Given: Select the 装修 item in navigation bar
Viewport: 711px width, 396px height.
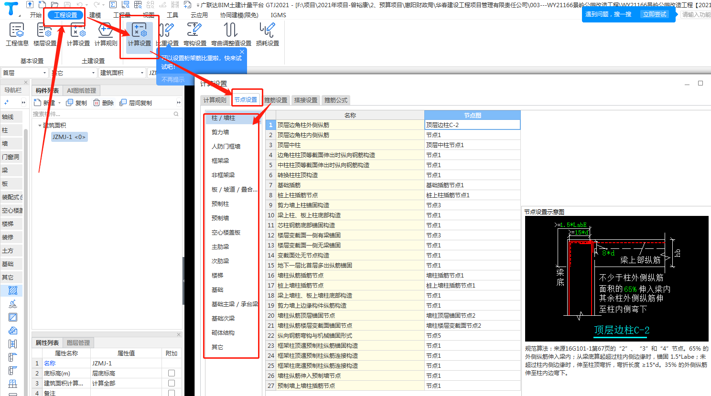Looking at the screenshot, I should click(x=11, y=237).
